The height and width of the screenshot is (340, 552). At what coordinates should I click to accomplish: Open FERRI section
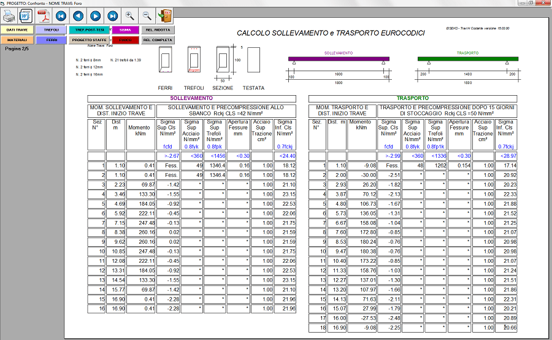coord(51,40)
